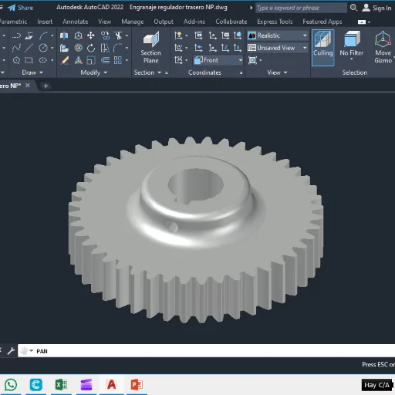The image size is (395, 395).
Task: Click the Rotate circular arrow tool
Action: (91, 48)
